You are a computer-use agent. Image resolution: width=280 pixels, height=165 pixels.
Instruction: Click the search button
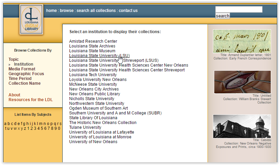click(x=222, y=16)
